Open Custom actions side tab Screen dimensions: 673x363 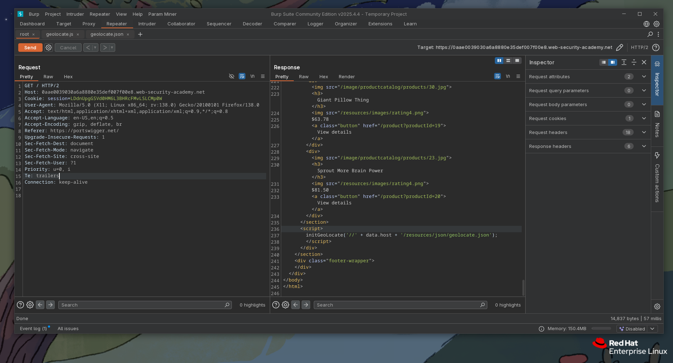[x=657, y=179]
